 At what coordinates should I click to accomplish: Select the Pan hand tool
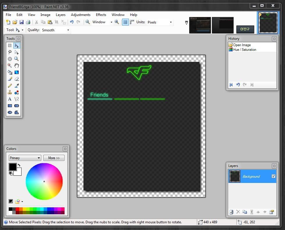point(17,66)
